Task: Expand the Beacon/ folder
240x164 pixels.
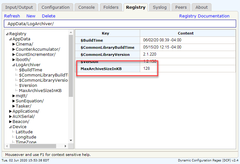Action: (10, 122)
